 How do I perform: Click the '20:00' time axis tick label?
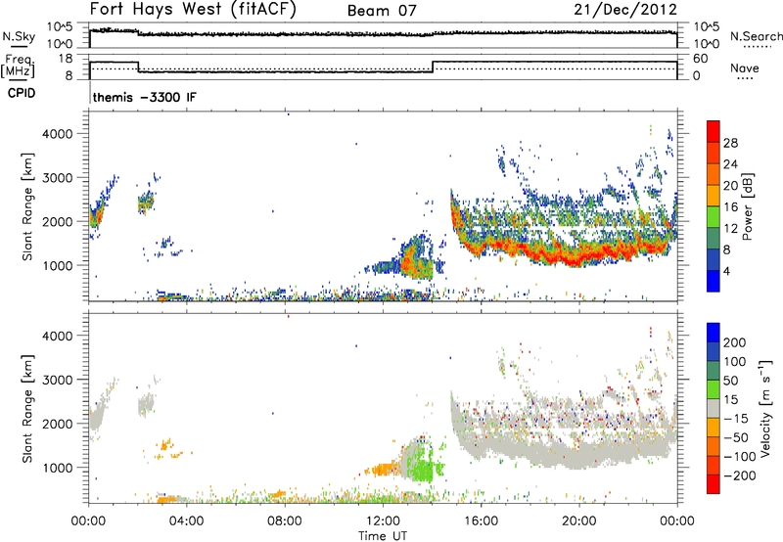[x=579, y=521]
